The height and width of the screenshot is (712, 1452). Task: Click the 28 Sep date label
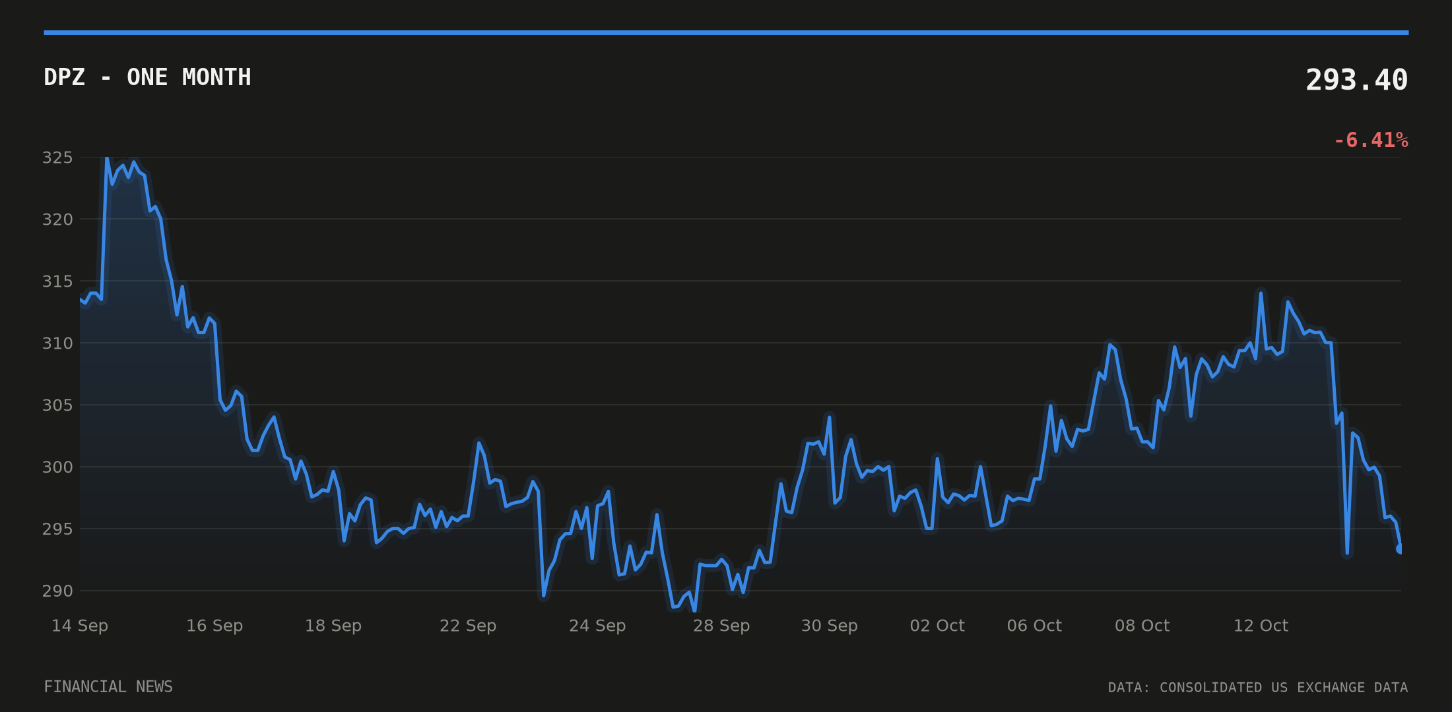[721, 626]
